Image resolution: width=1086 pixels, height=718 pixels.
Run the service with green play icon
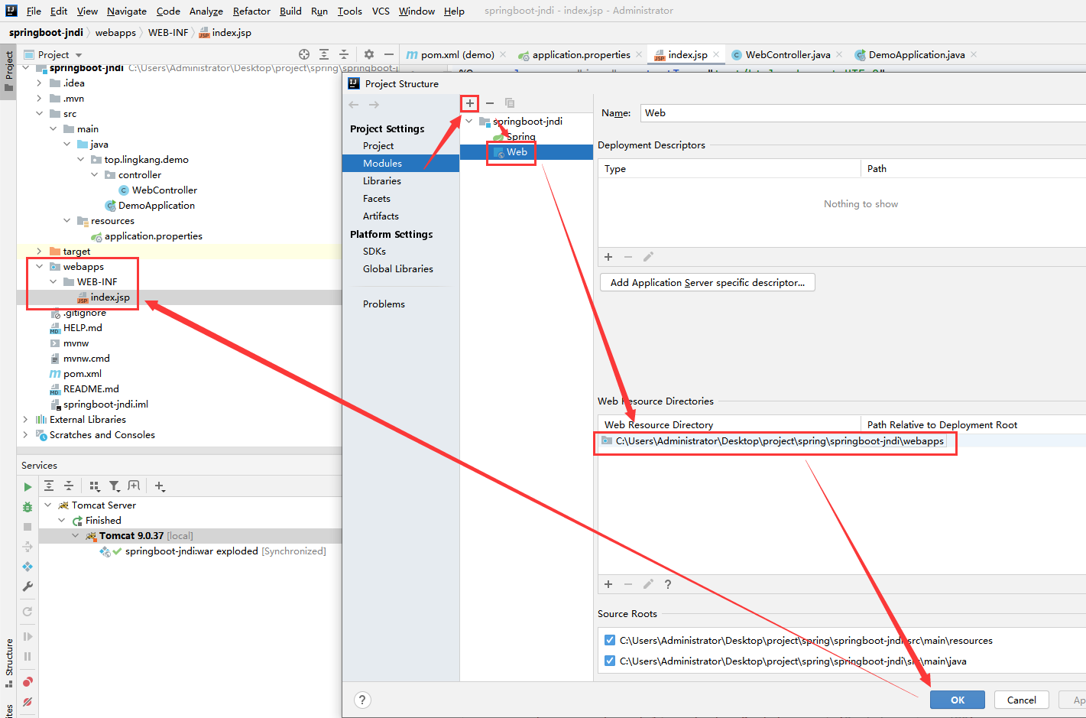click(28, 487)
